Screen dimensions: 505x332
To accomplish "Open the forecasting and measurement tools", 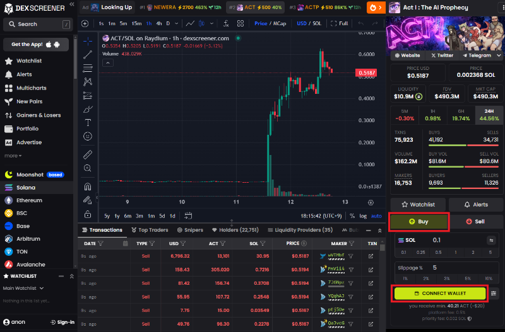I will click(x=88, y=96).
